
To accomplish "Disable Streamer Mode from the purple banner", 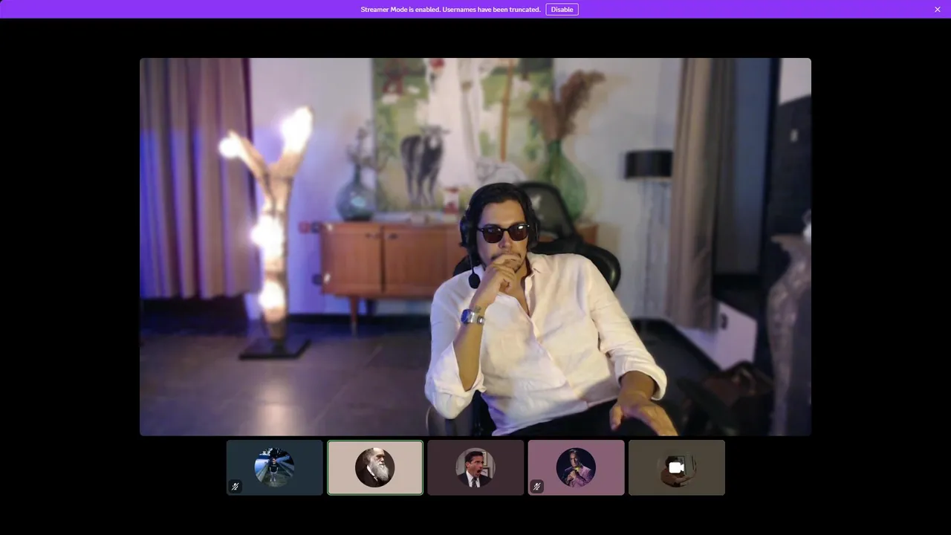I will [562, 10].
